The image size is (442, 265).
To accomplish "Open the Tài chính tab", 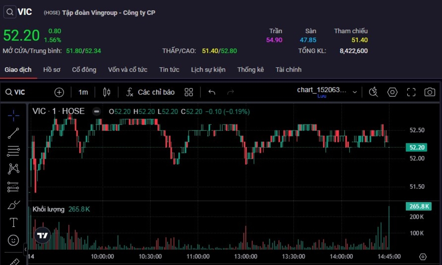I will pyautogui.click(x=288, y=70).
